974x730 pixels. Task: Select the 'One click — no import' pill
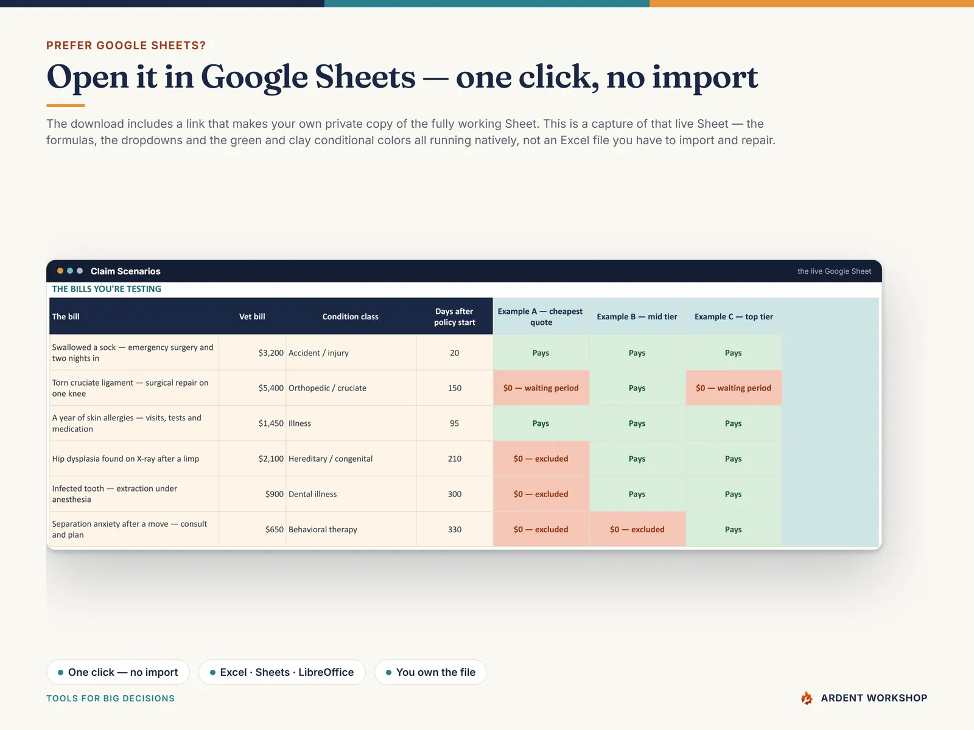118,672
